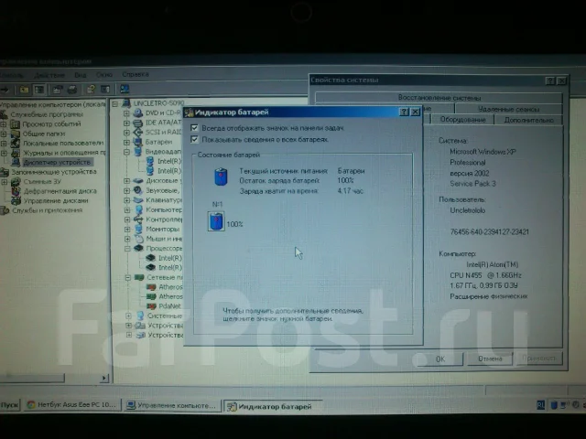Expand the IDE ATA/ATAPI device category
Screen dimensions: 586x439
click(x=126, y=123)
